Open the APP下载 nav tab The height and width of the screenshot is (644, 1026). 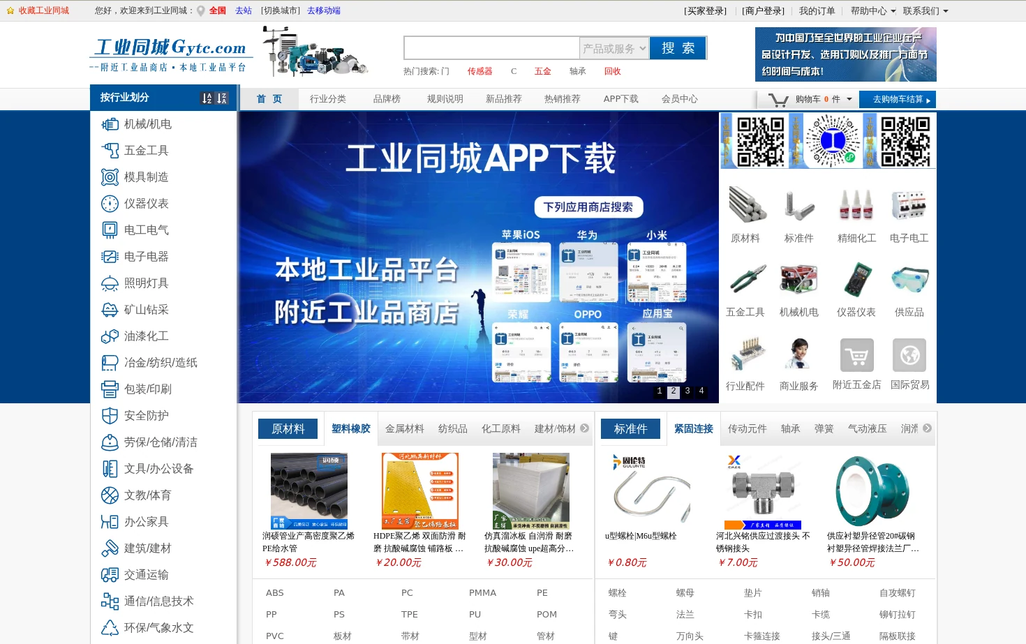621,99
